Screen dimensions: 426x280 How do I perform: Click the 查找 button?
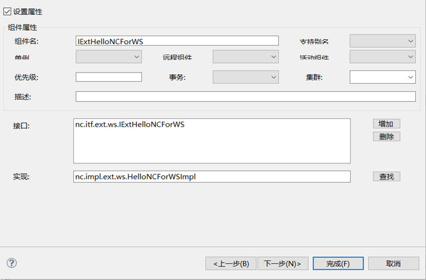point(386,177)
